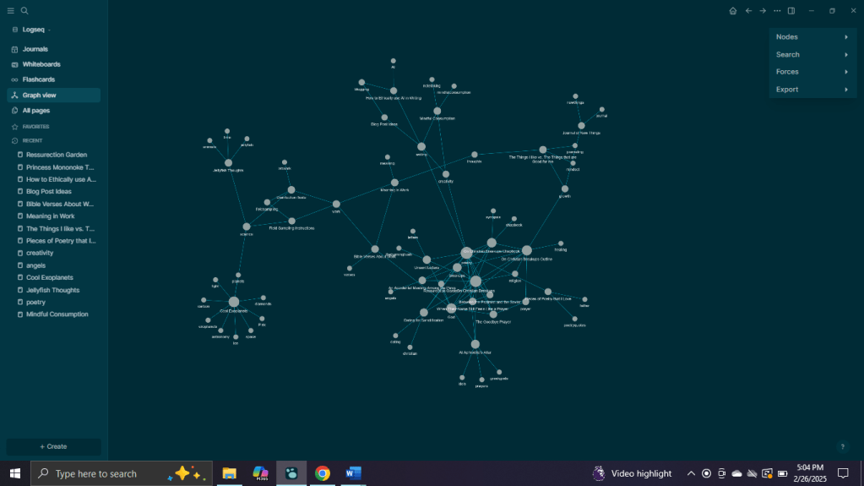Expand the Forces settings section
Image resolution: width=864 pixels, height=486 pixels.
coord(812,72)
